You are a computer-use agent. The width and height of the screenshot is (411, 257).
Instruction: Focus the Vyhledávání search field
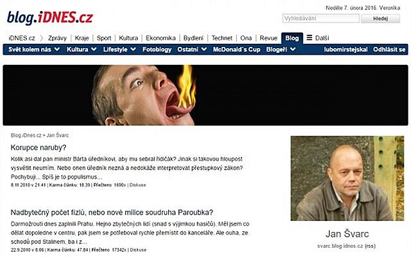(321, 19)
